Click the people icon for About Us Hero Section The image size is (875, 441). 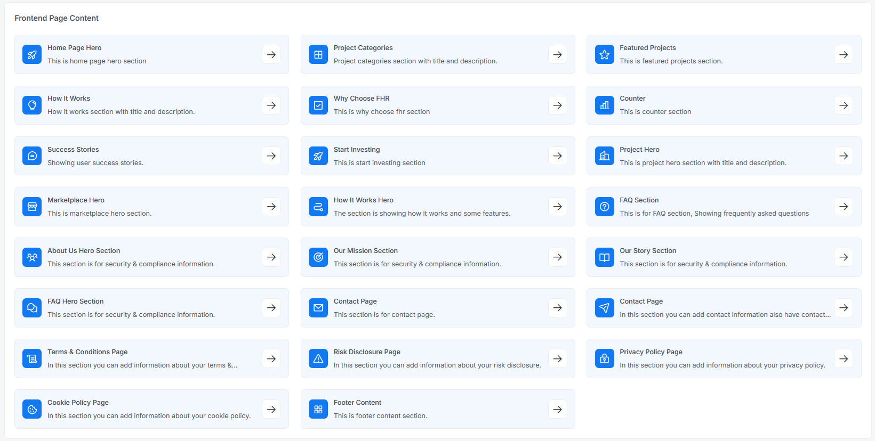(x=32, y=257)
